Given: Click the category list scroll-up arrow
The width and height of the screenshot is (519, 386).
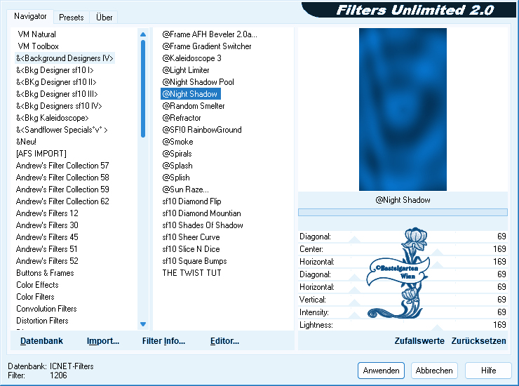Looking at the screenshot, I should (x=143, y=34).
